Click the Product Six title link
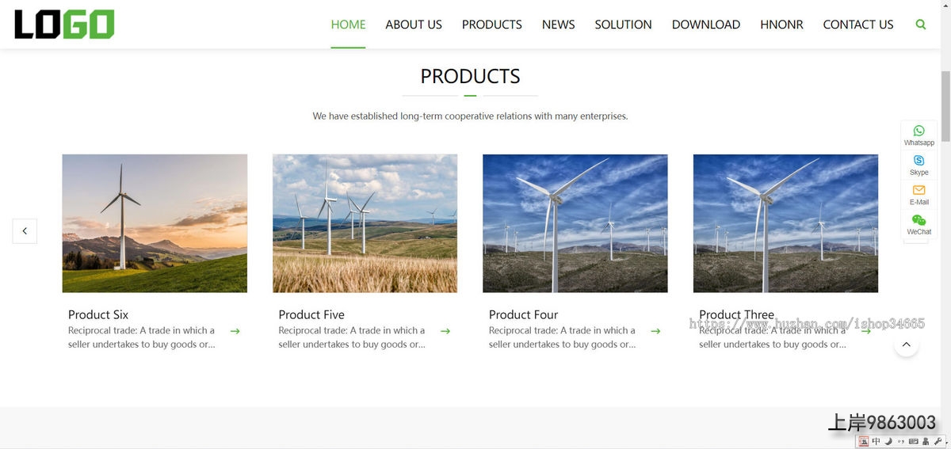The height and width of the screenshot is (449, 951). point(98,314)
